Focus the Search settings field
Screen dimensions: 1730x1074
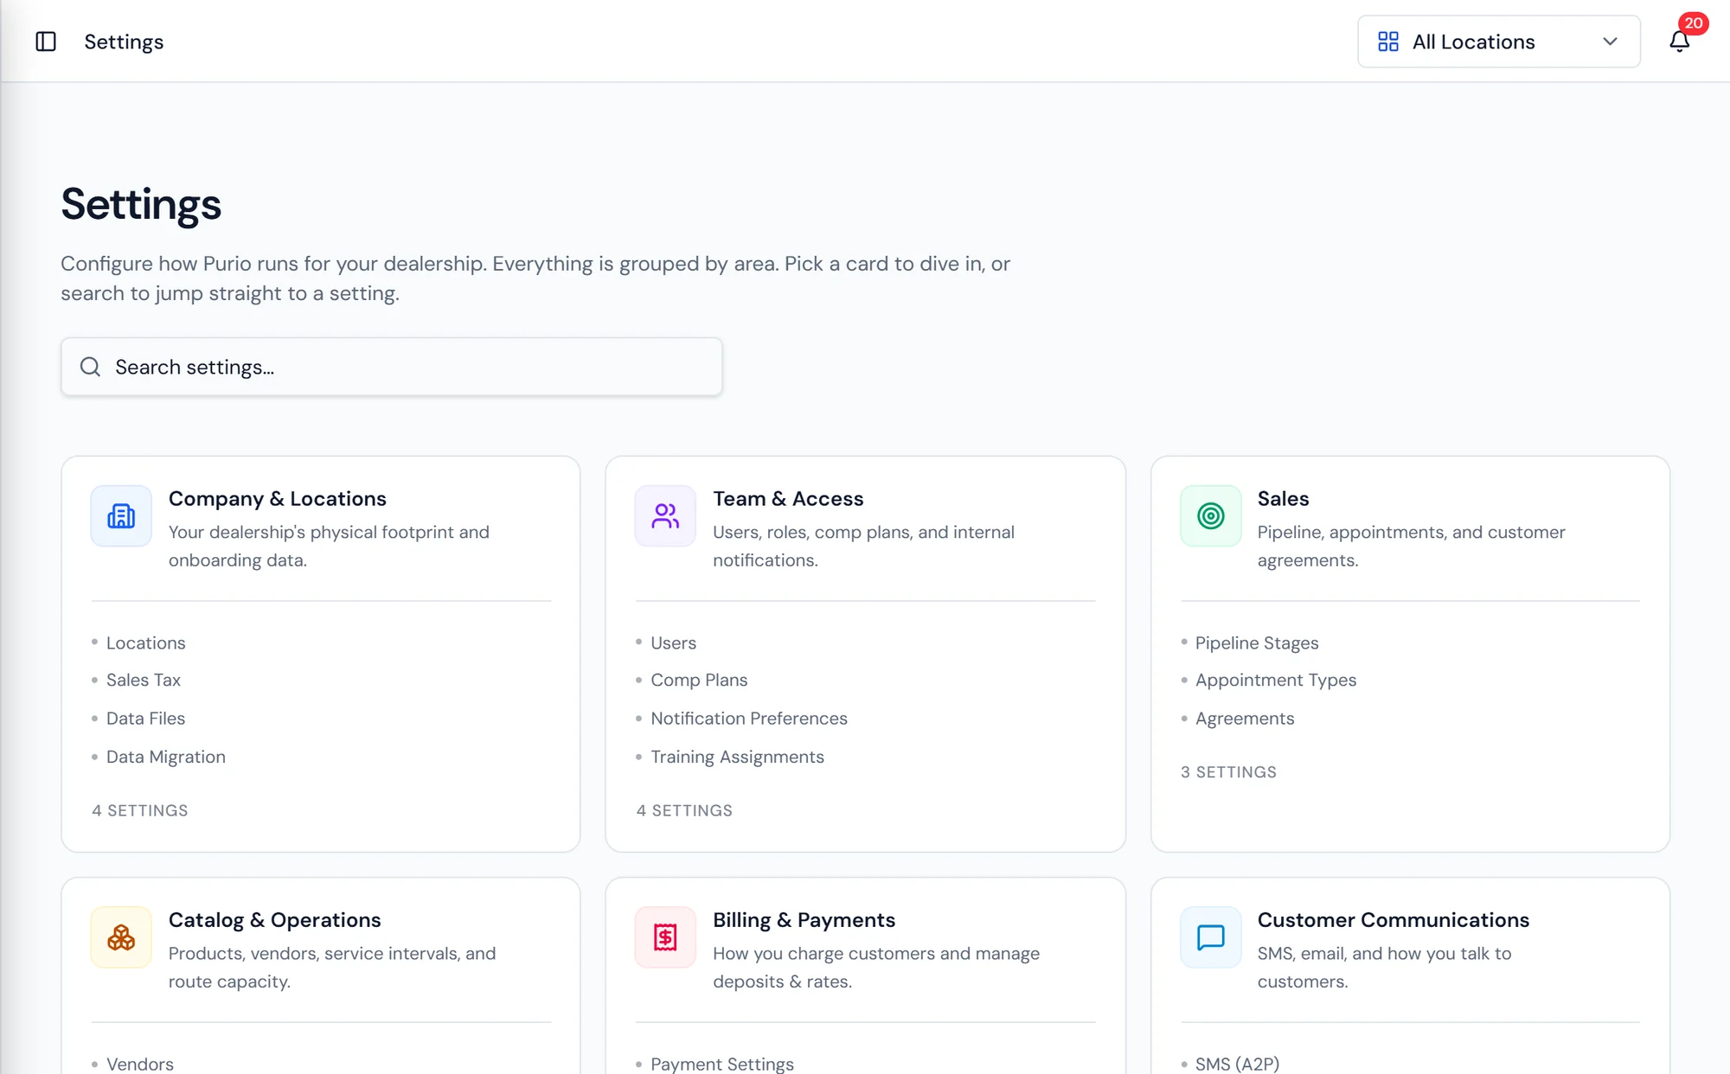[x=392, y=367]
